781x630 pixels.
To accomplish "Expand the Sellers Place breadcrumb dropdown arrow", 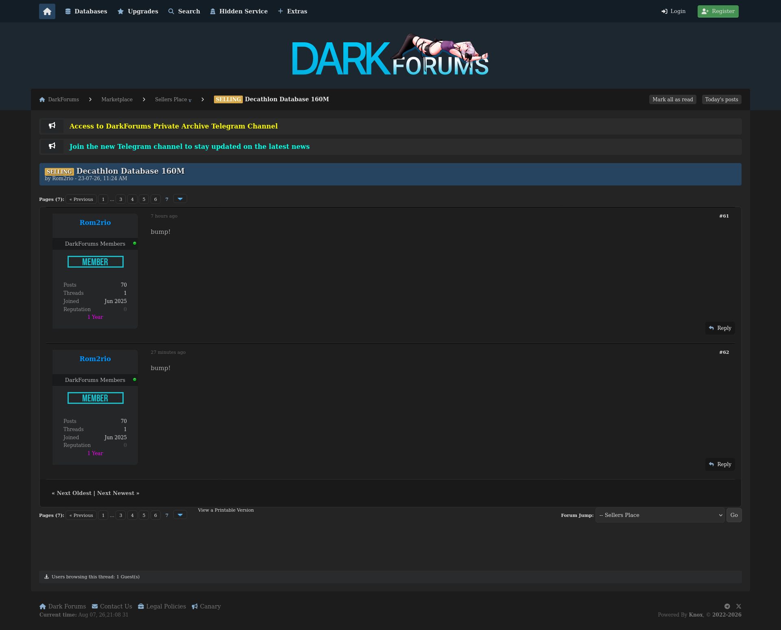I will click(190, 100).
